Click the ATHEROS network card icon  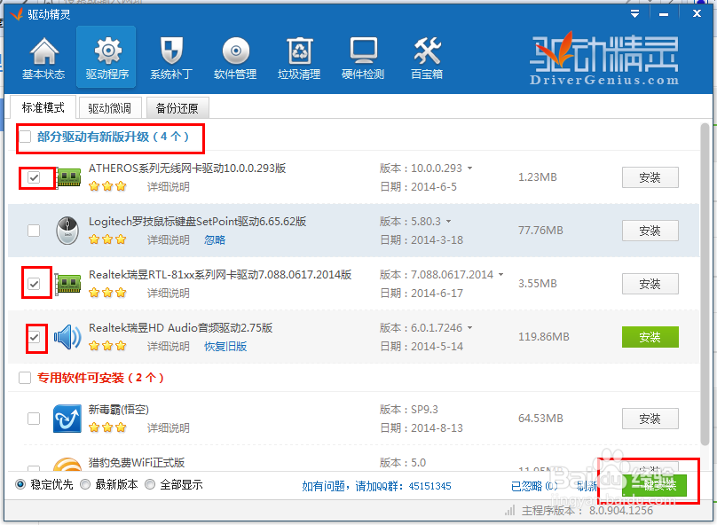(68, 177)
